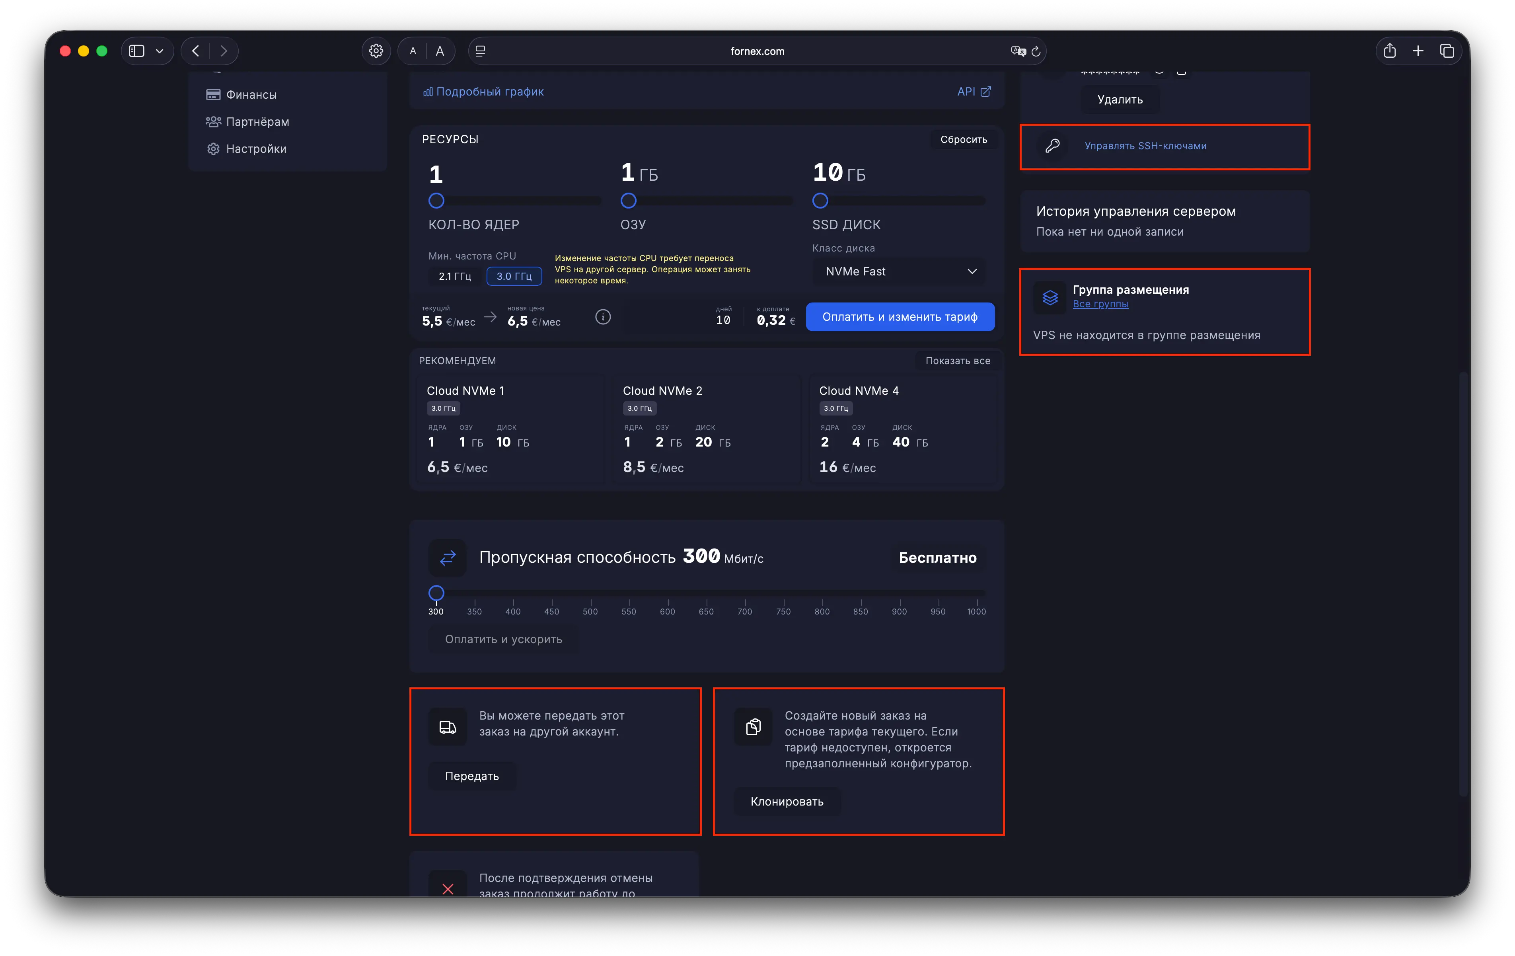This screenshot has height=956, width=1515.
Task: Adjust the ОЗУ slider handle
Action: [628, 201]
